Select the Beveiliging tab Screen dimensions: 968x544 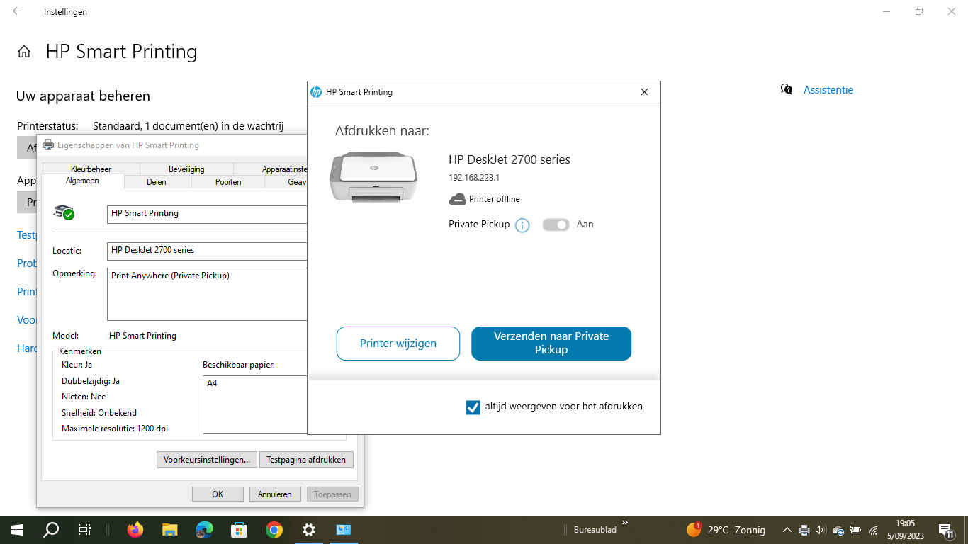click(x=186, y=169)
